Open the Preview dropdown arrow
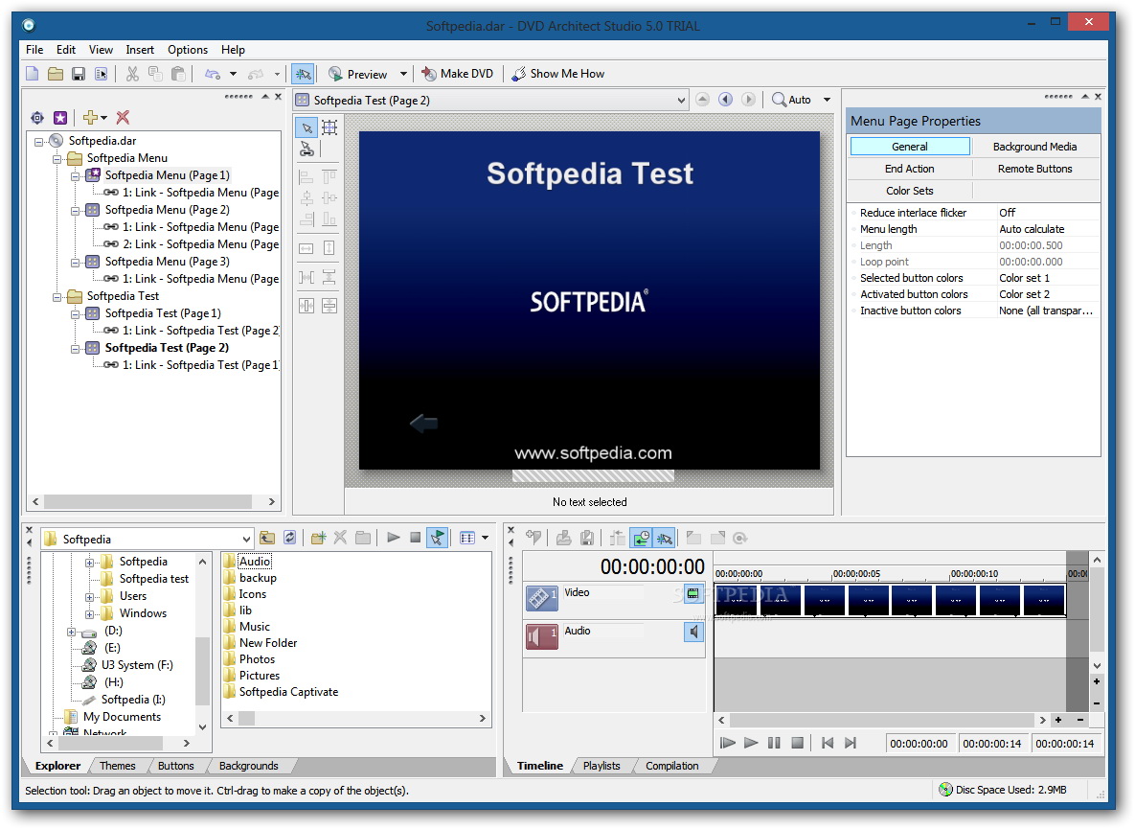Screen dimensions: 1135x829 point(403,74)
